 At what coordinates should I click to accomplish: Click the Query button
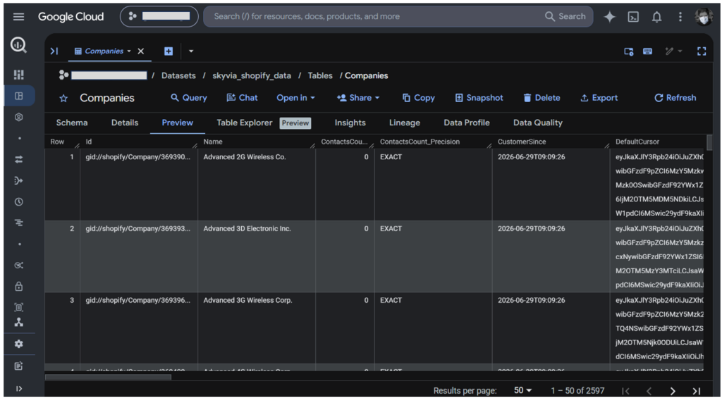click(x=189, y=97)
